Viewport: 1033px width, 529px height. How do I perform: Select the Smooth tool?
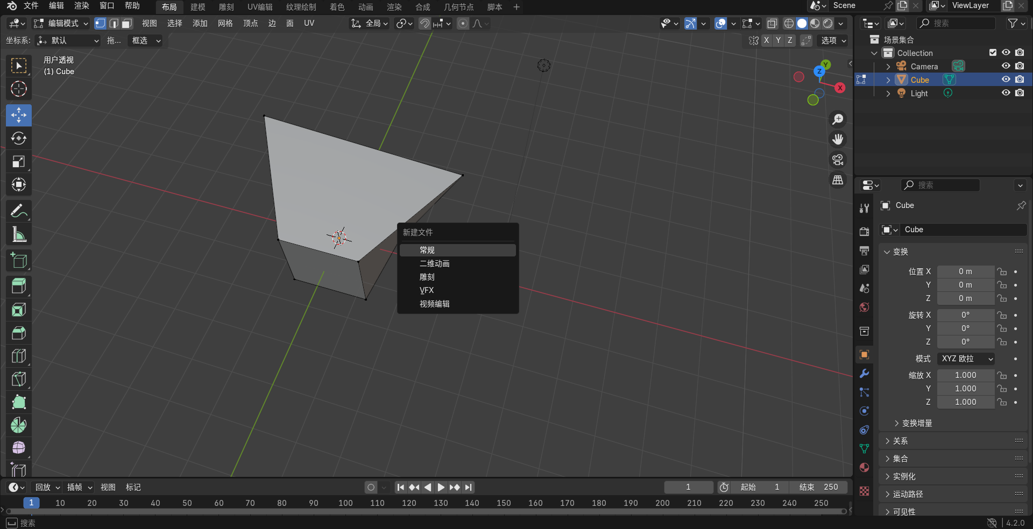click(x=19, y=448)
